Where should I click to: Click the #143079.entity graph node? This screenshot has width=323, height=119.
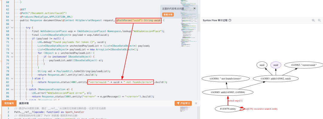pyautogui.click(x=228, y=109)
